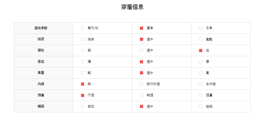Tick the 薄 checkbox for 厚度

(83, 62)
